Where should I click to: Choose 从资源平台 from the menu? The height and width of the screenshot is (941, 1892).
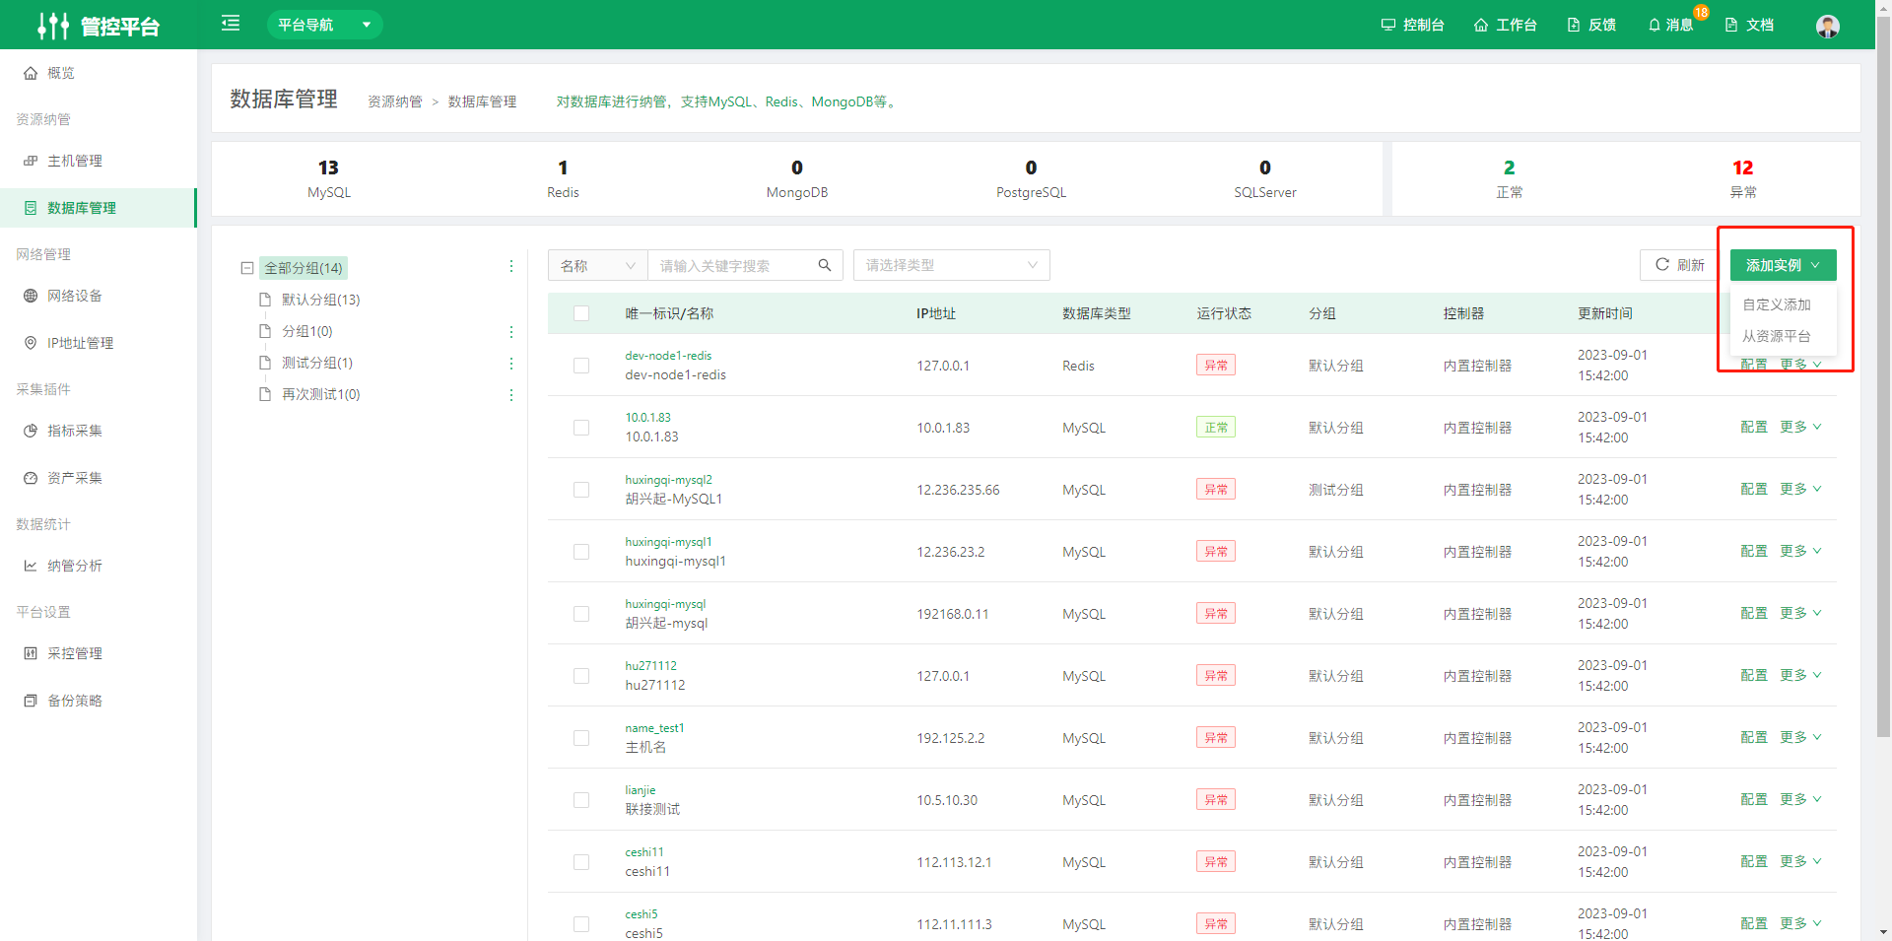pos(1776,336)
